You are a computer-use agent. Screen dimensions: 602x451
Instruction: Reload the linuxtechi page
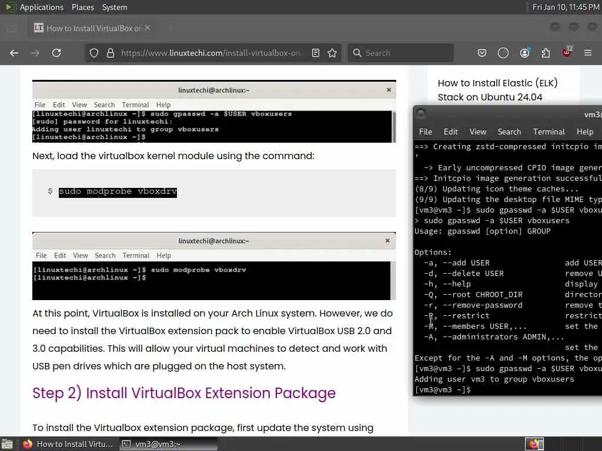pos(56,53)
